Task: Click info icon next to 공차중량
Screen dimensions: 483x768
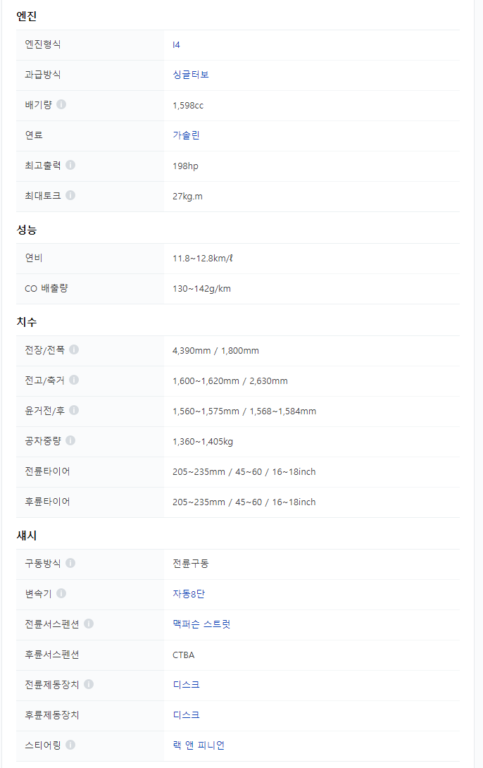Action: [x=70, y=440]
